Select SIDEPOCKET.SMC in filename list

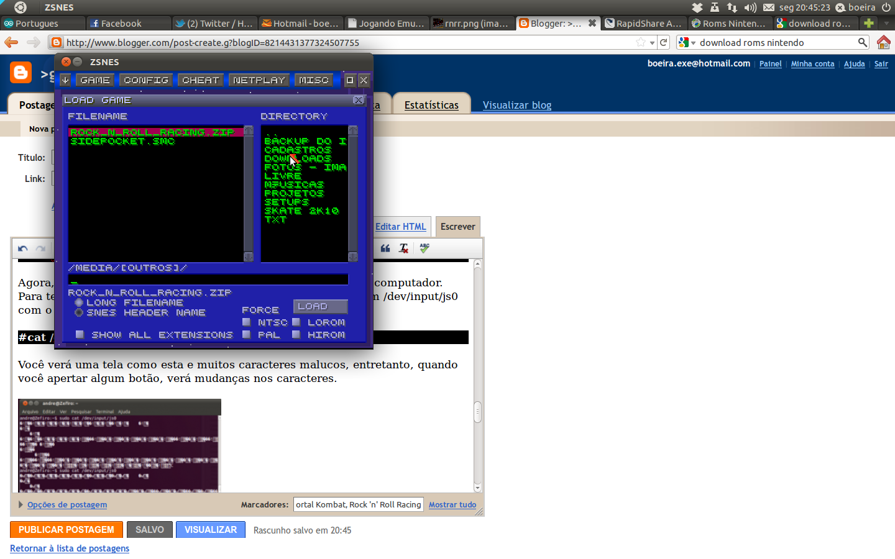point(122,141)
